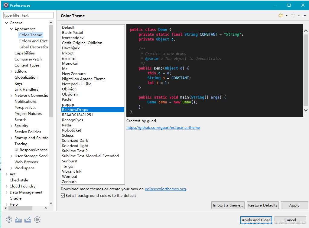Click the Help question mark icon
Viewport: 309px width, 228px height.
pos(9,220)
